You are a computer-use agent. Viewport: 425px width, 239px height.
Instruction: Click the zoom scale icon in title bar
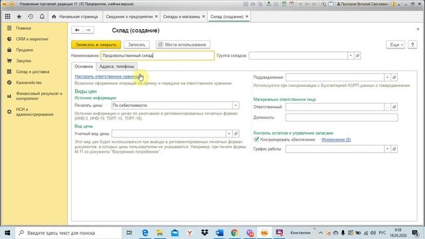tap(323, 4)
